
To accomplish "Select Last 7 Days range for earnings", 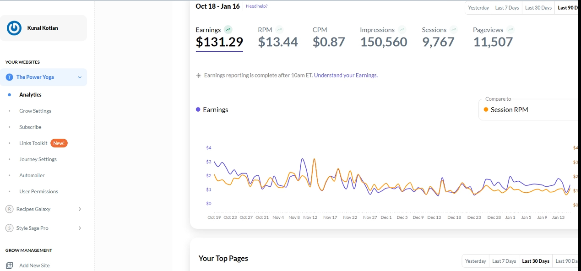I will [507, 8].
